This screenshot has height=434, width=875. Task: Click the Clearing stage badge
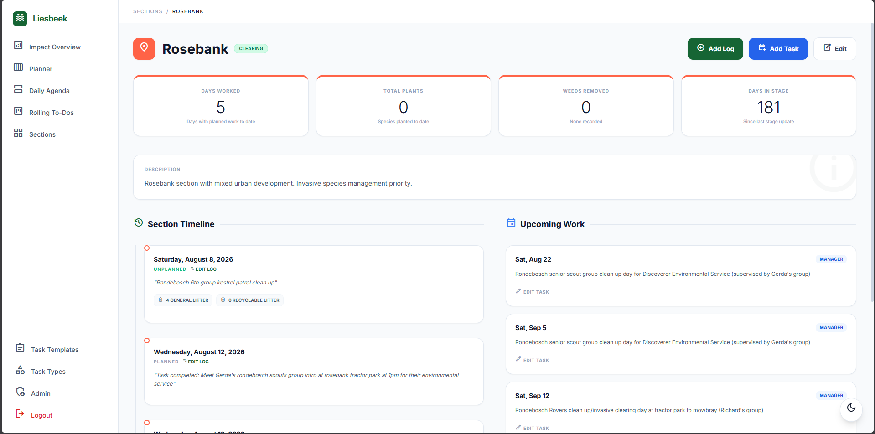coord(251,48)
